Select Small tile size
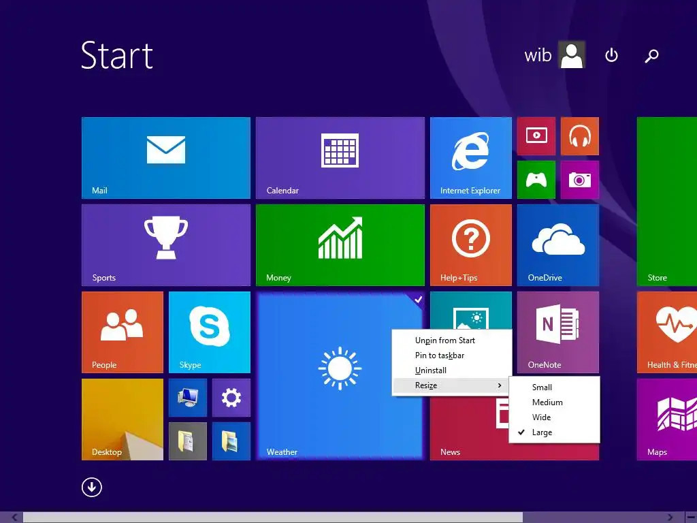 click(x=554, y=387)
